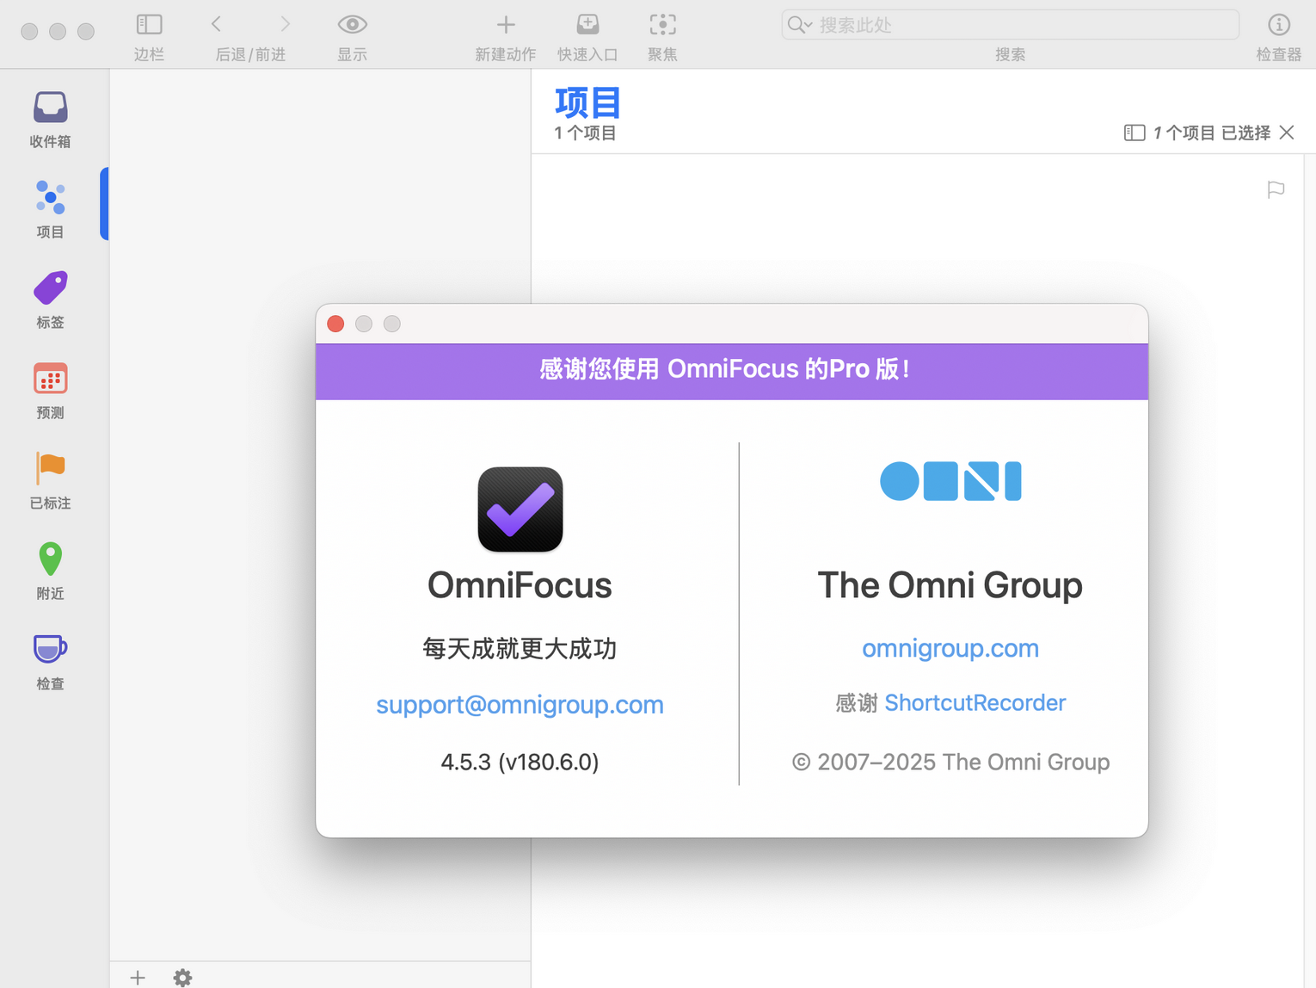
Task: Open the ShortcutRecorder link
Action: [x=975, y=703]
